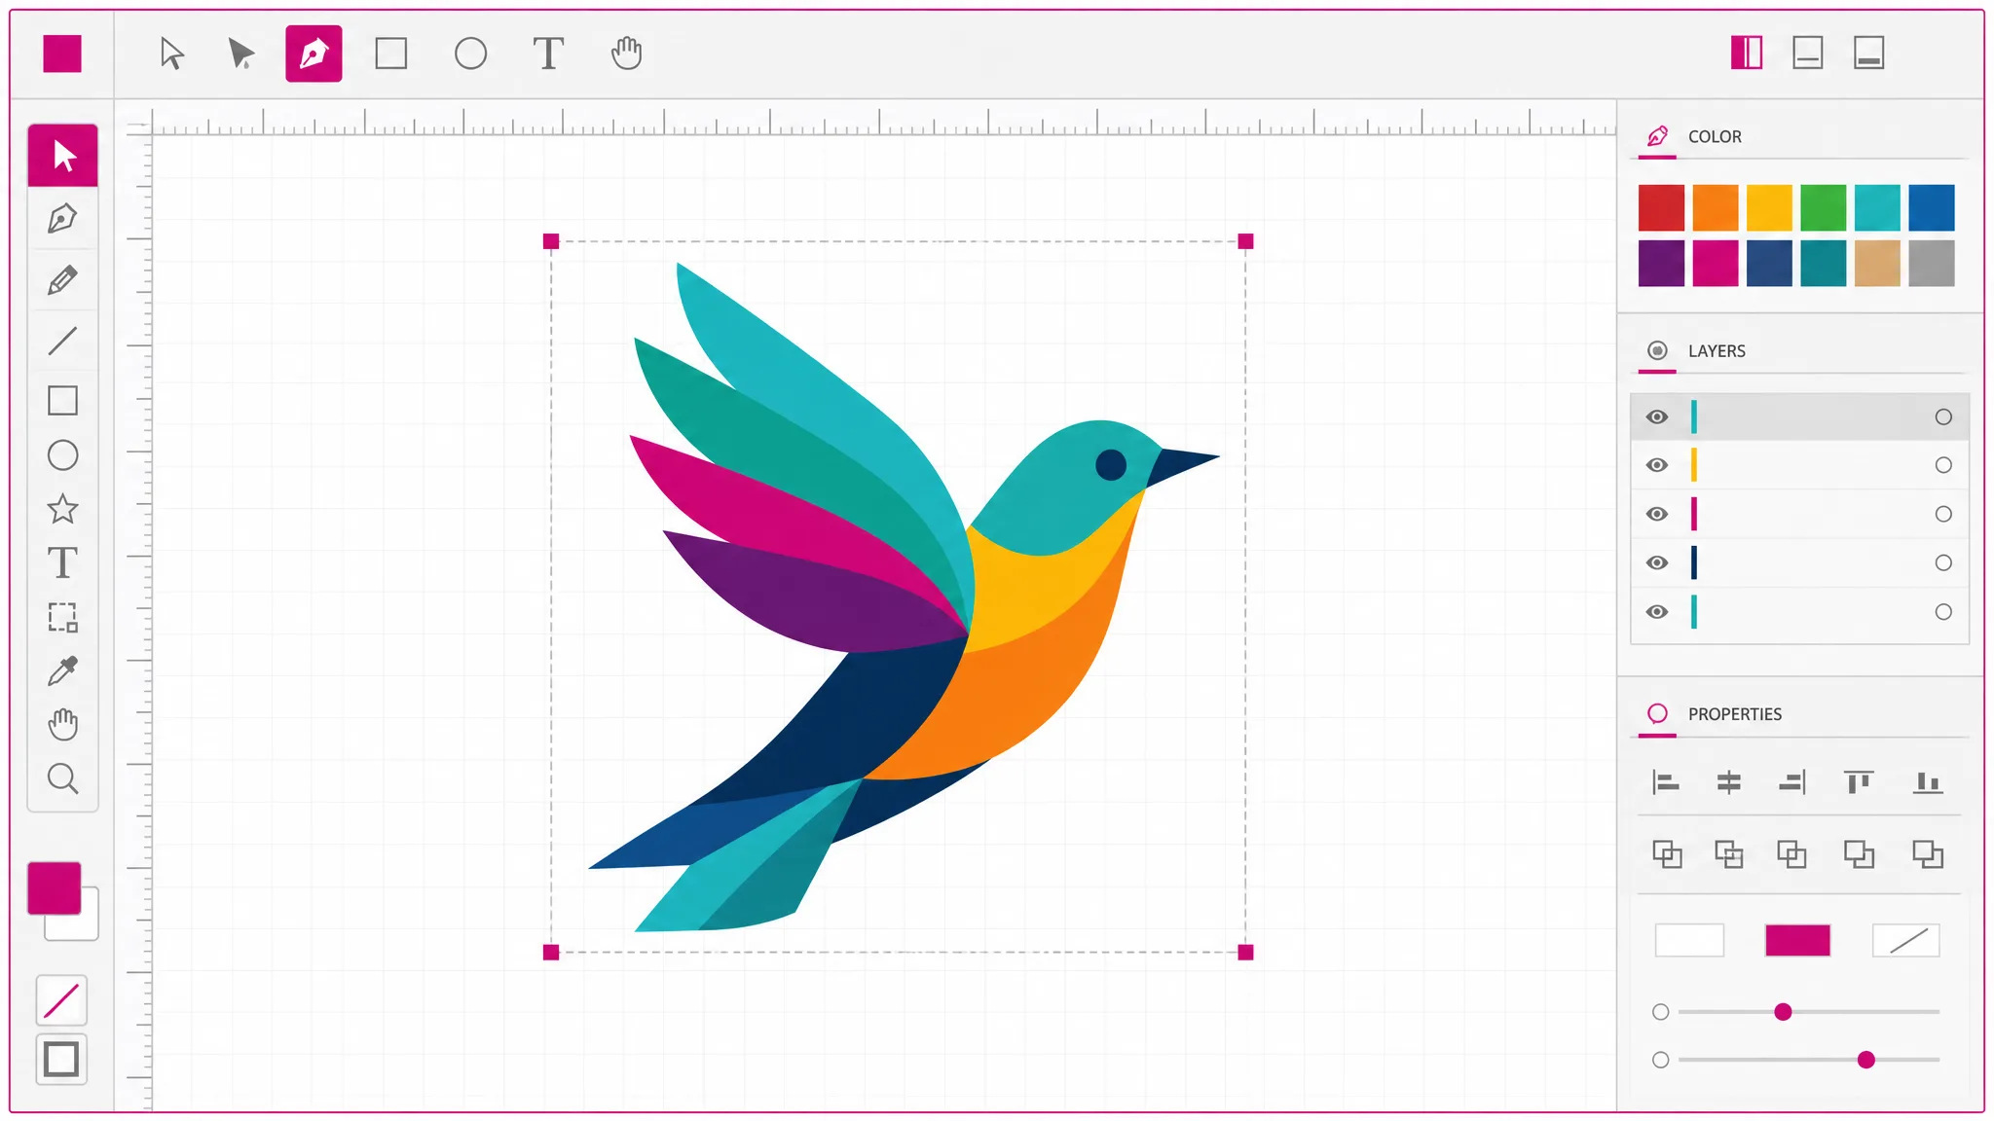Click the T text icon in top toolbar
The width and height of the screenshot is (1994, 1121).
point(548,54)
